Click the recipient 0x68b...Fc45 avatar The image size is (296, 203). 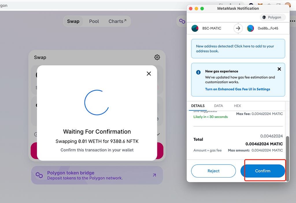click(x=251, y=28)
